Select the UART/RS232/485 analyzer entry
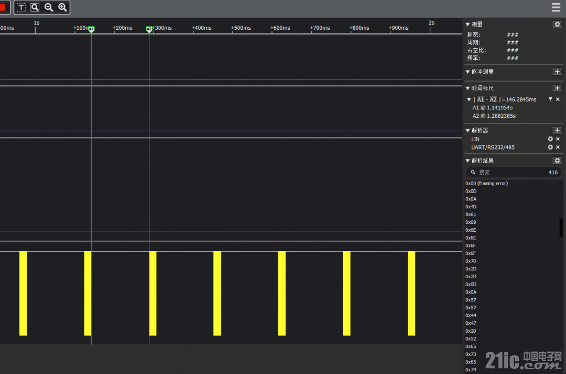Screen dimensions: 566x374 pyautogui.click(x=493, y=148)
